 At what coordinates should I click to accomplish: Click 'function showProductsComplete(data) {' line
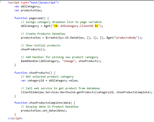pyautogui.click(x=45, y=103)
